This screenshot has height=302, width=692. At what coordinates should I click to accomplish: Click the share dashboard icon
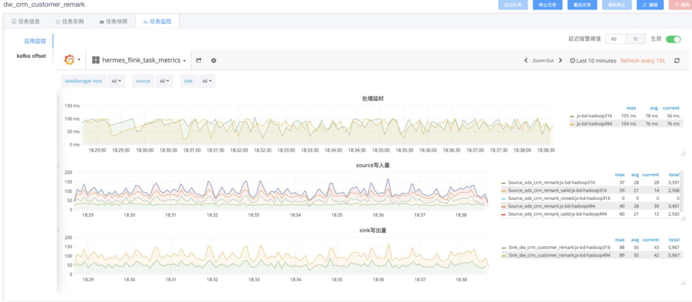tap(199, 60)
